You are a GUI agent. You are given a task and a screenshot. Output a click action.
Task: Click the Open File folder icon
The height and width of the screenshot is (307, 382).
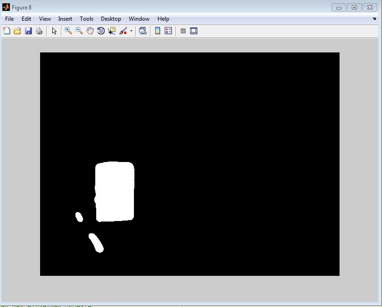17,31
